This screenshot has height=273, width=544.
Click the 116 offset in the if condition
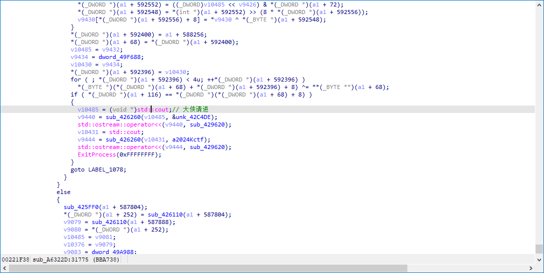(153, 94)
